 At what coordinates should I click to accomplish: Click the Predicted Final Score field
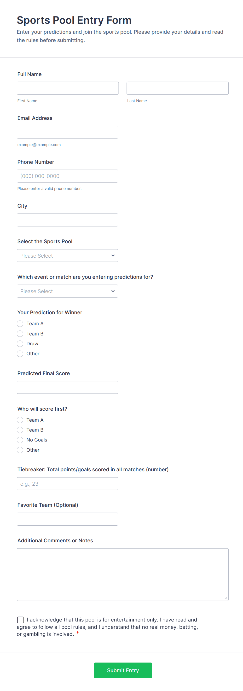click(x=67, y=387)
